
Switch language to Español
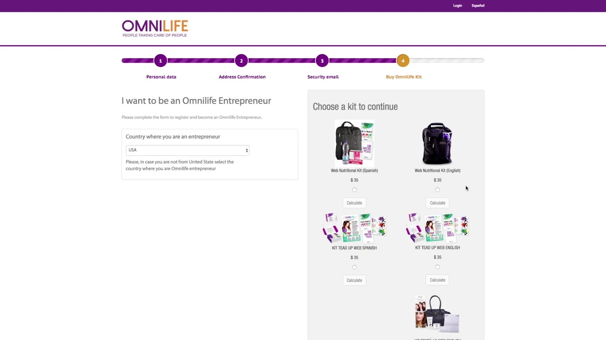pos(478,6)
